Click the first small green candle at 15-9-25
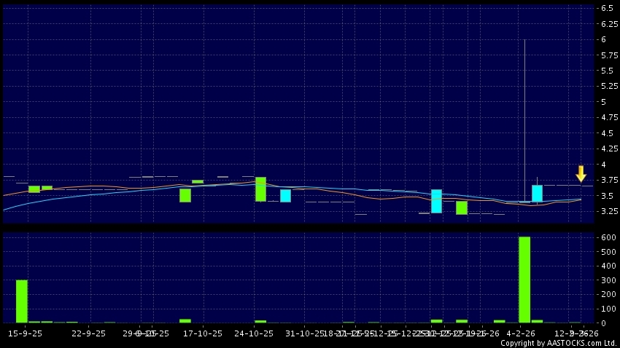620x348 pixels. click(x=34, y=189)
